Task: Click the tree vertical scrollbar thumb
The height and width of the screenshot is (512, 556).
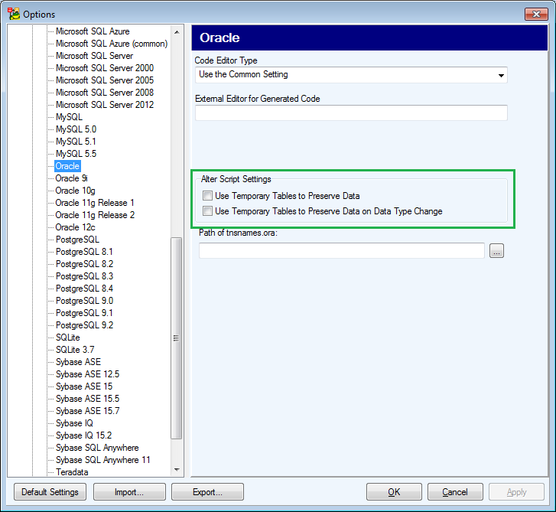Action: [x=177, y=338]
